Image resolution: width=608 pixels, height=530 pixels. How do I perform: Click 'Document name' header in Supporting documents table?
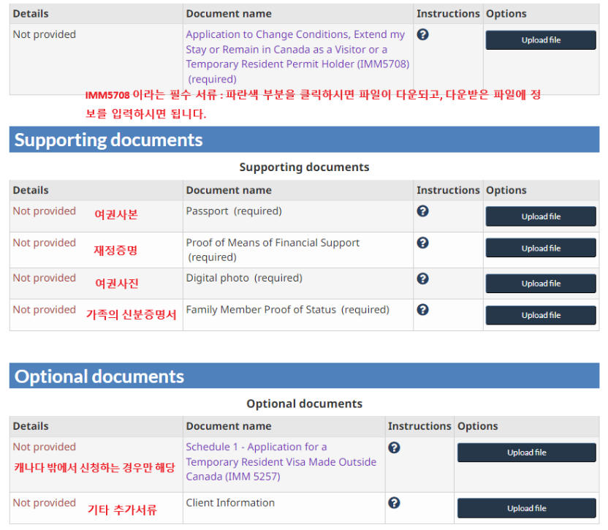pos(229,190)
